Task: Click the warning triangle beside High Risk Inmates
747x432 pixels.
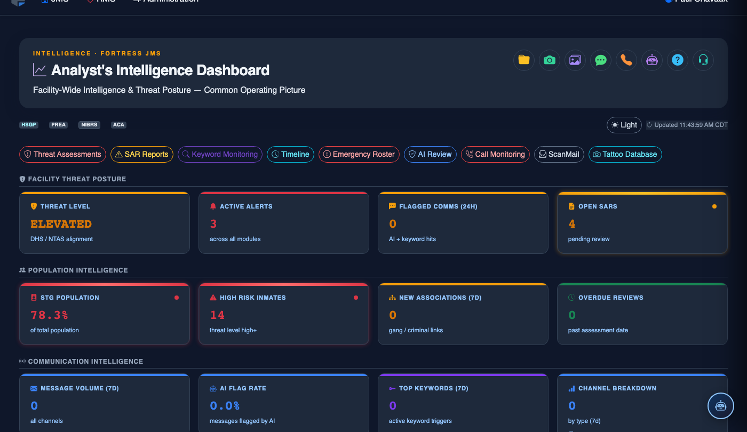Action: (x=213, y=298)
